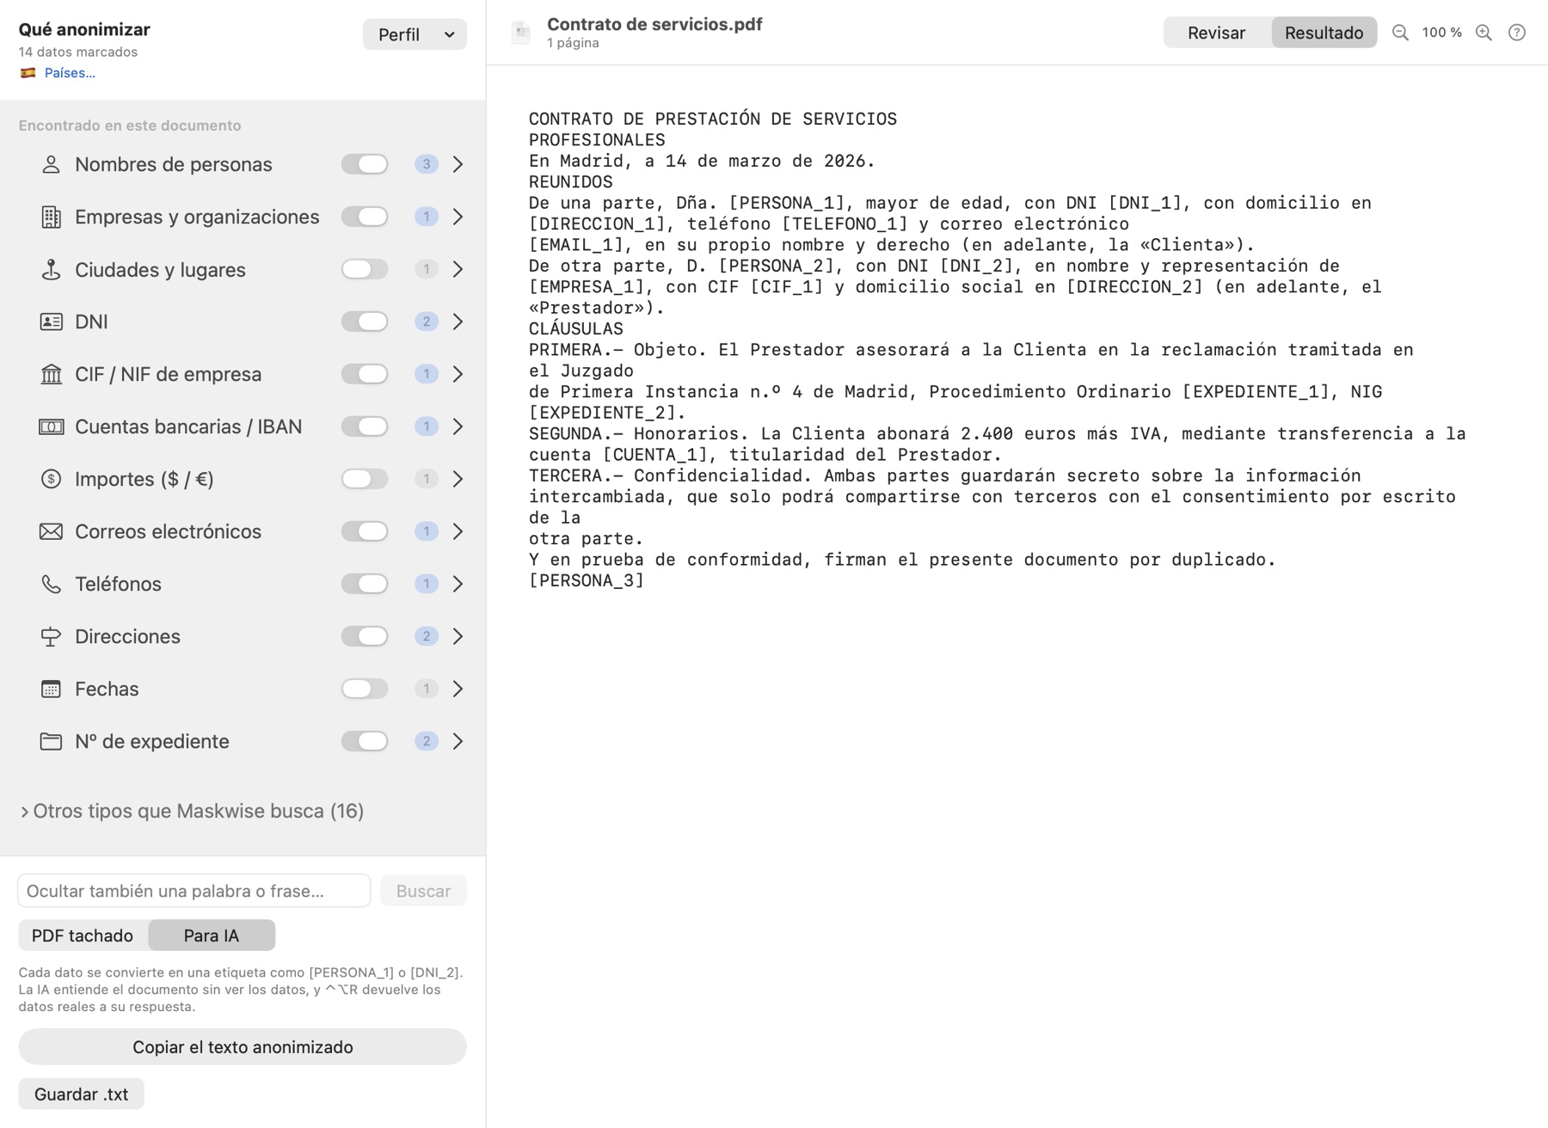Zoom in with the plus magnifier icon
Image resolution: width=1548 pixels, height=1128 pixels.
pyautogui.click(x=1483, y=33)
